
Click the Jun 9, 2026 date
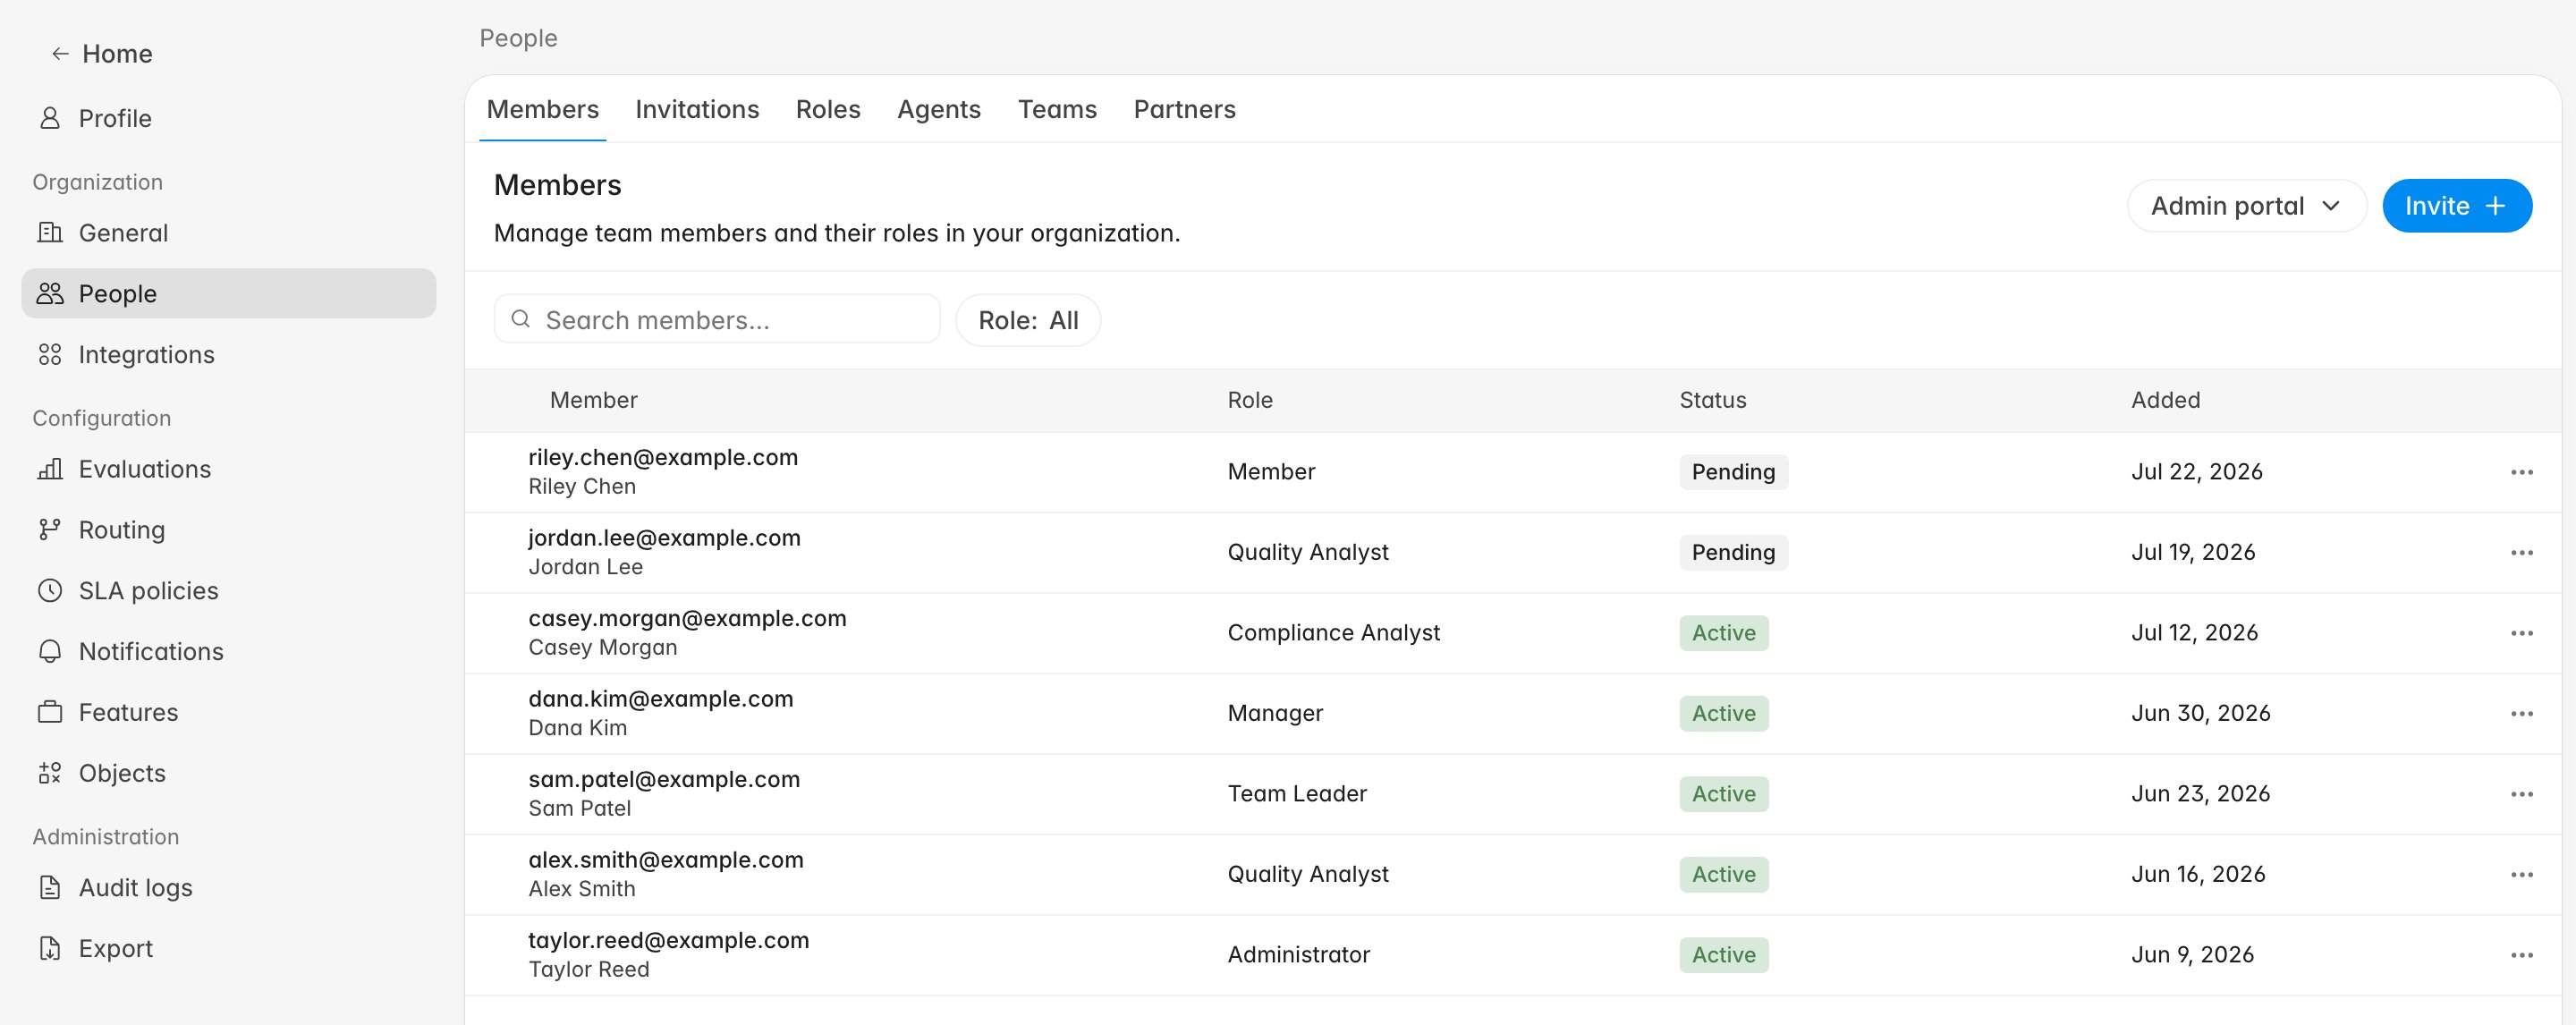coord(2192,955)
